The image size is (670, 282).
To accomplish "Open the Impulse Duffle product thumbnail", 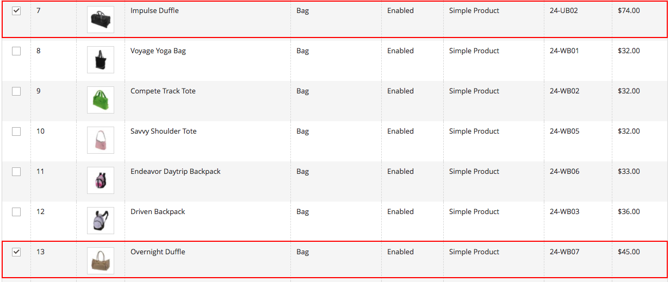I will point(101,20).
